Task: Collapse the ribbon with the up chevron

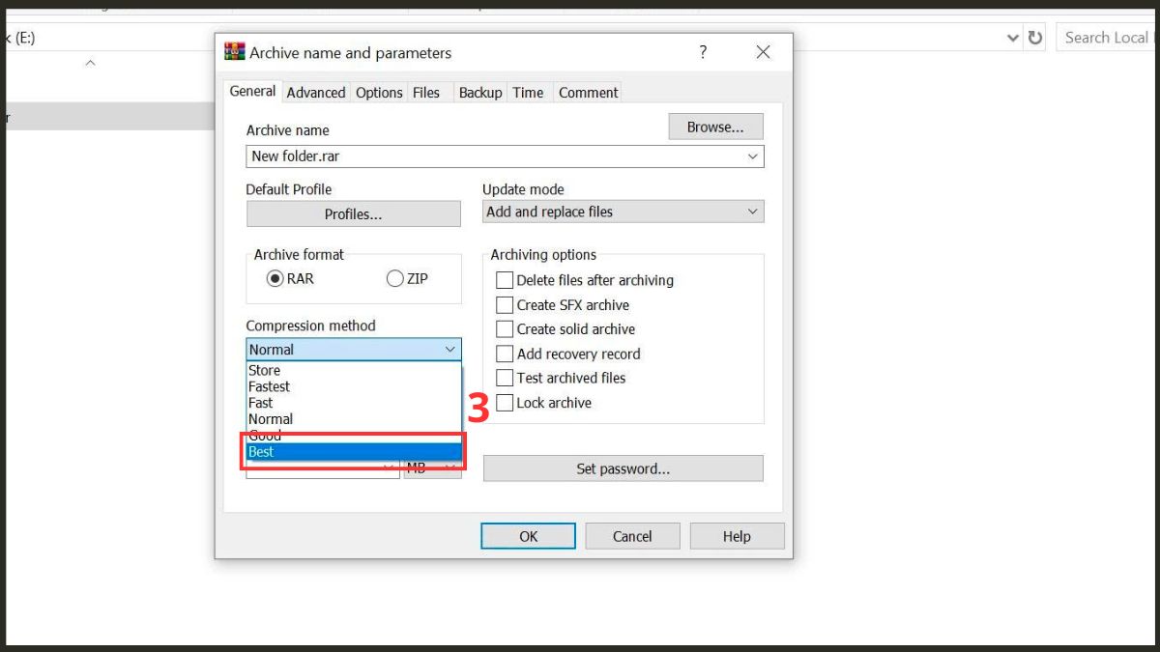Action: 90,63
